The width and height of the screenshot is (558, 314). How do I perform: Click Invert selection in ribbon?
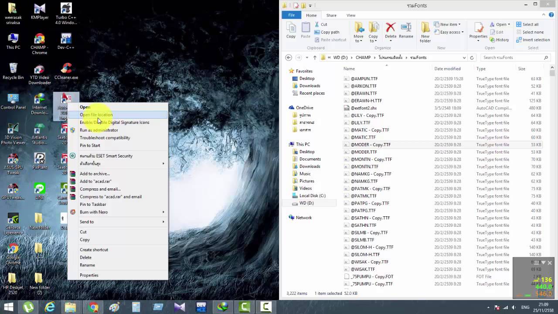(533, 40)
